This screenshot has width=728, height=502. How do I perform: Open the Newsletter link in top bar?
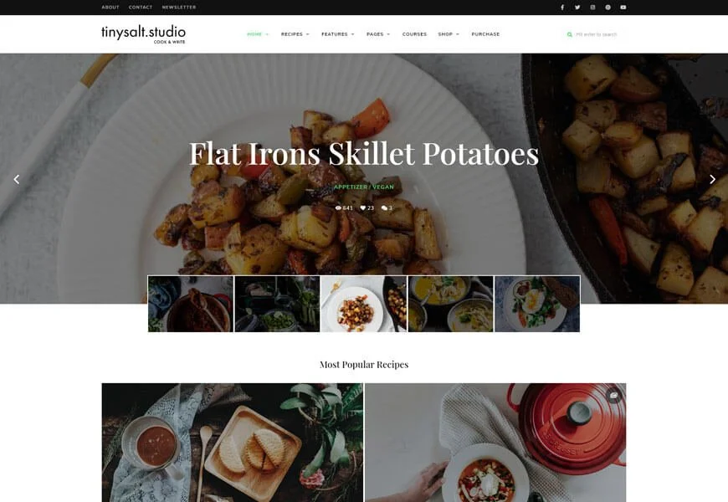coord(179,8)
